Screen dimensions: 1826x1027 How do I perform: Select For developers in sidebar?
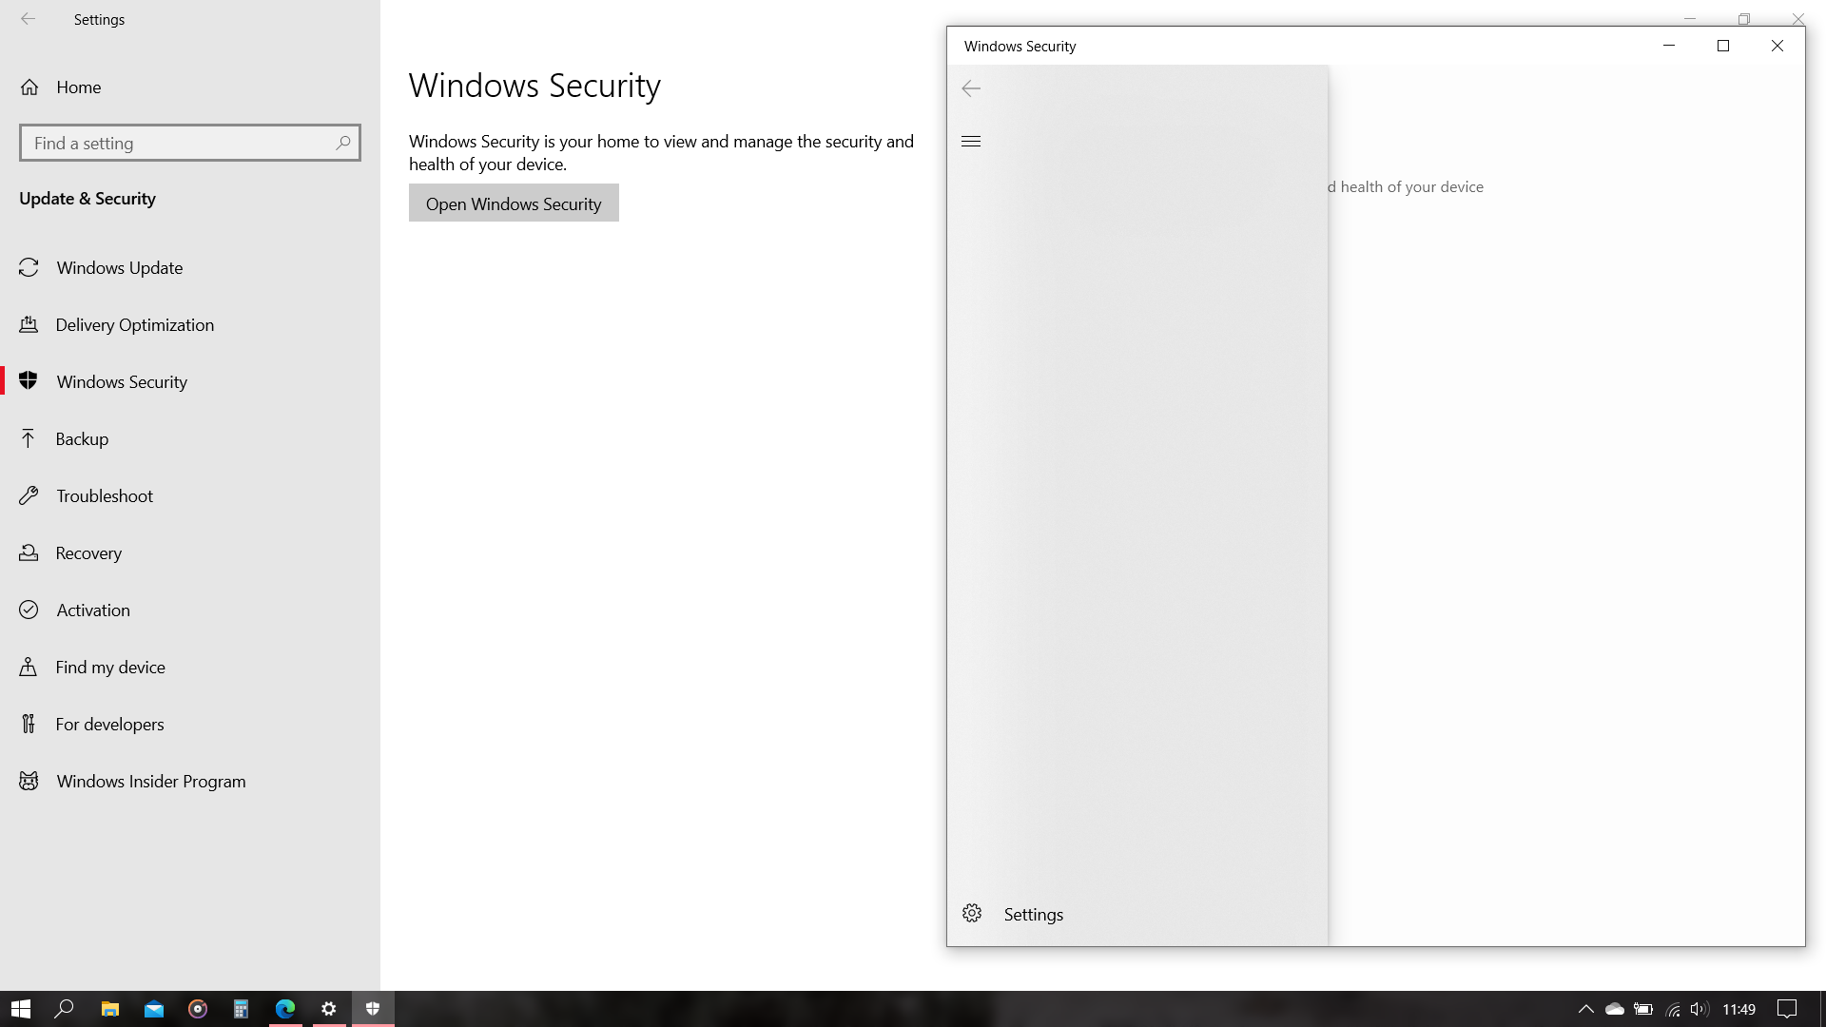pos(190,725)
